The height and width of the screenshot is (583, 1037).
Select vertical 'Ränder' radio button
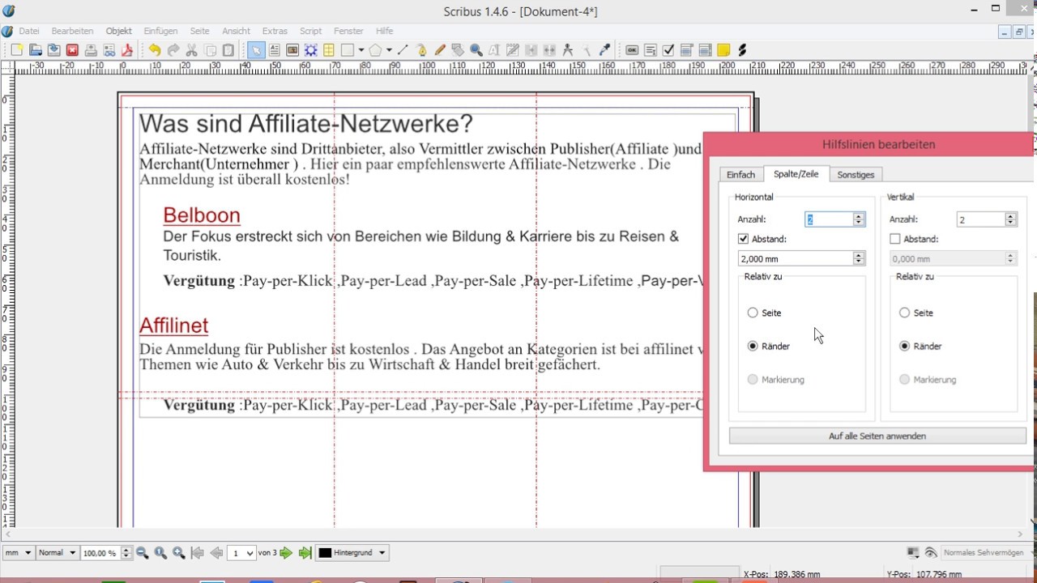click(905, 346)
